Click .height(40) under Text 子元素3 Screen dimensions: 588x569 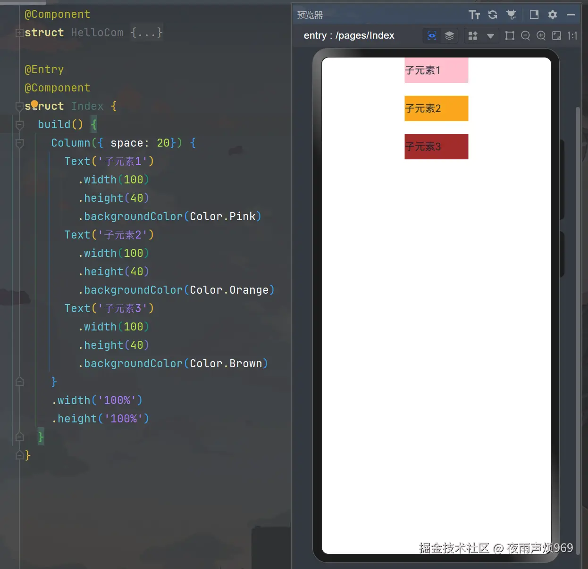click(113, 345)
